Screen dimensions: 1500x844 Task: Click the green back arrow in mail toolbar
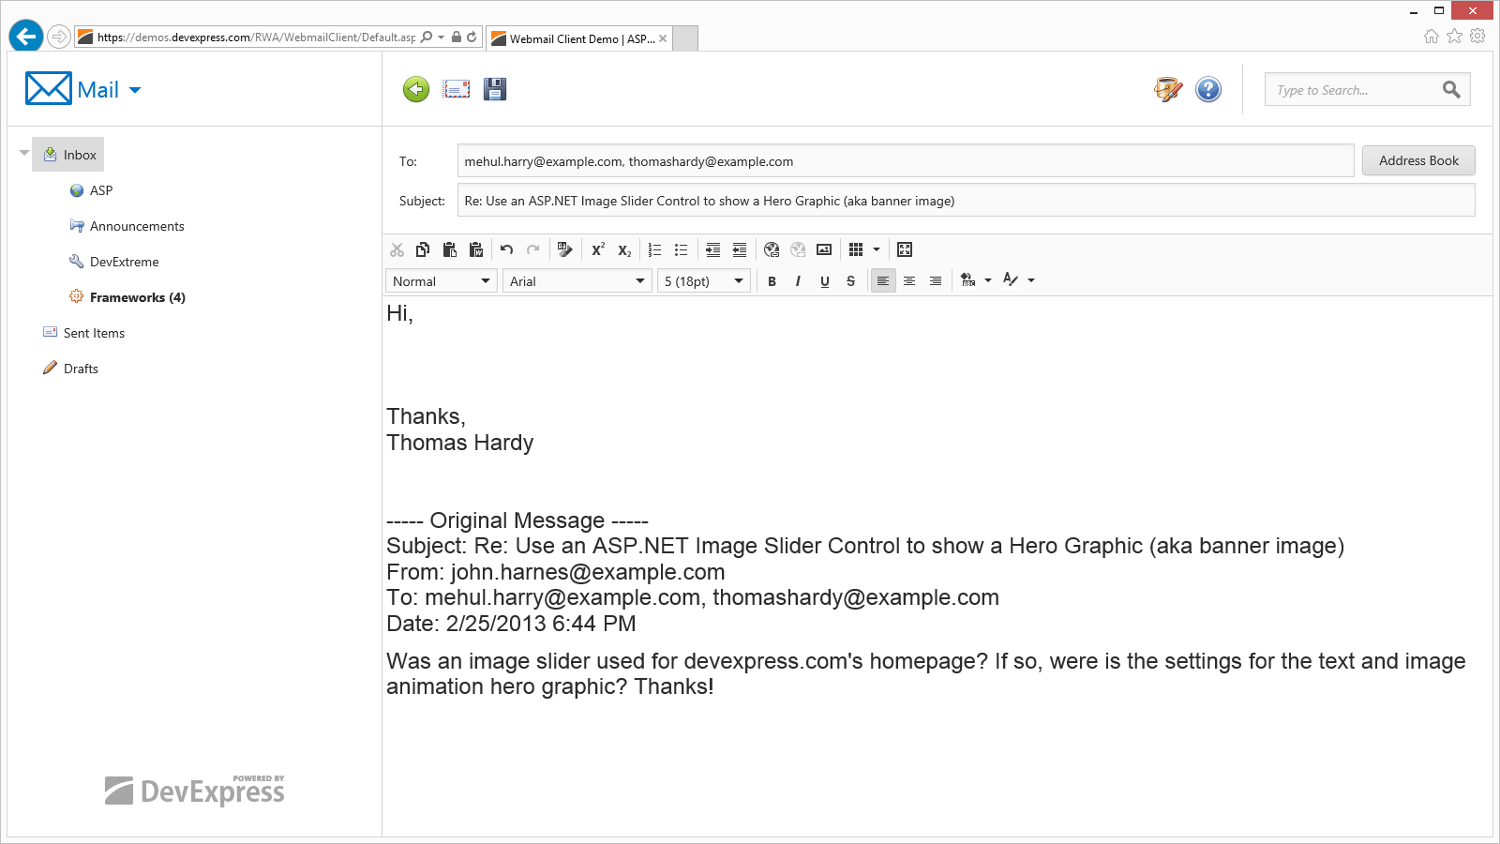(416, 89)
